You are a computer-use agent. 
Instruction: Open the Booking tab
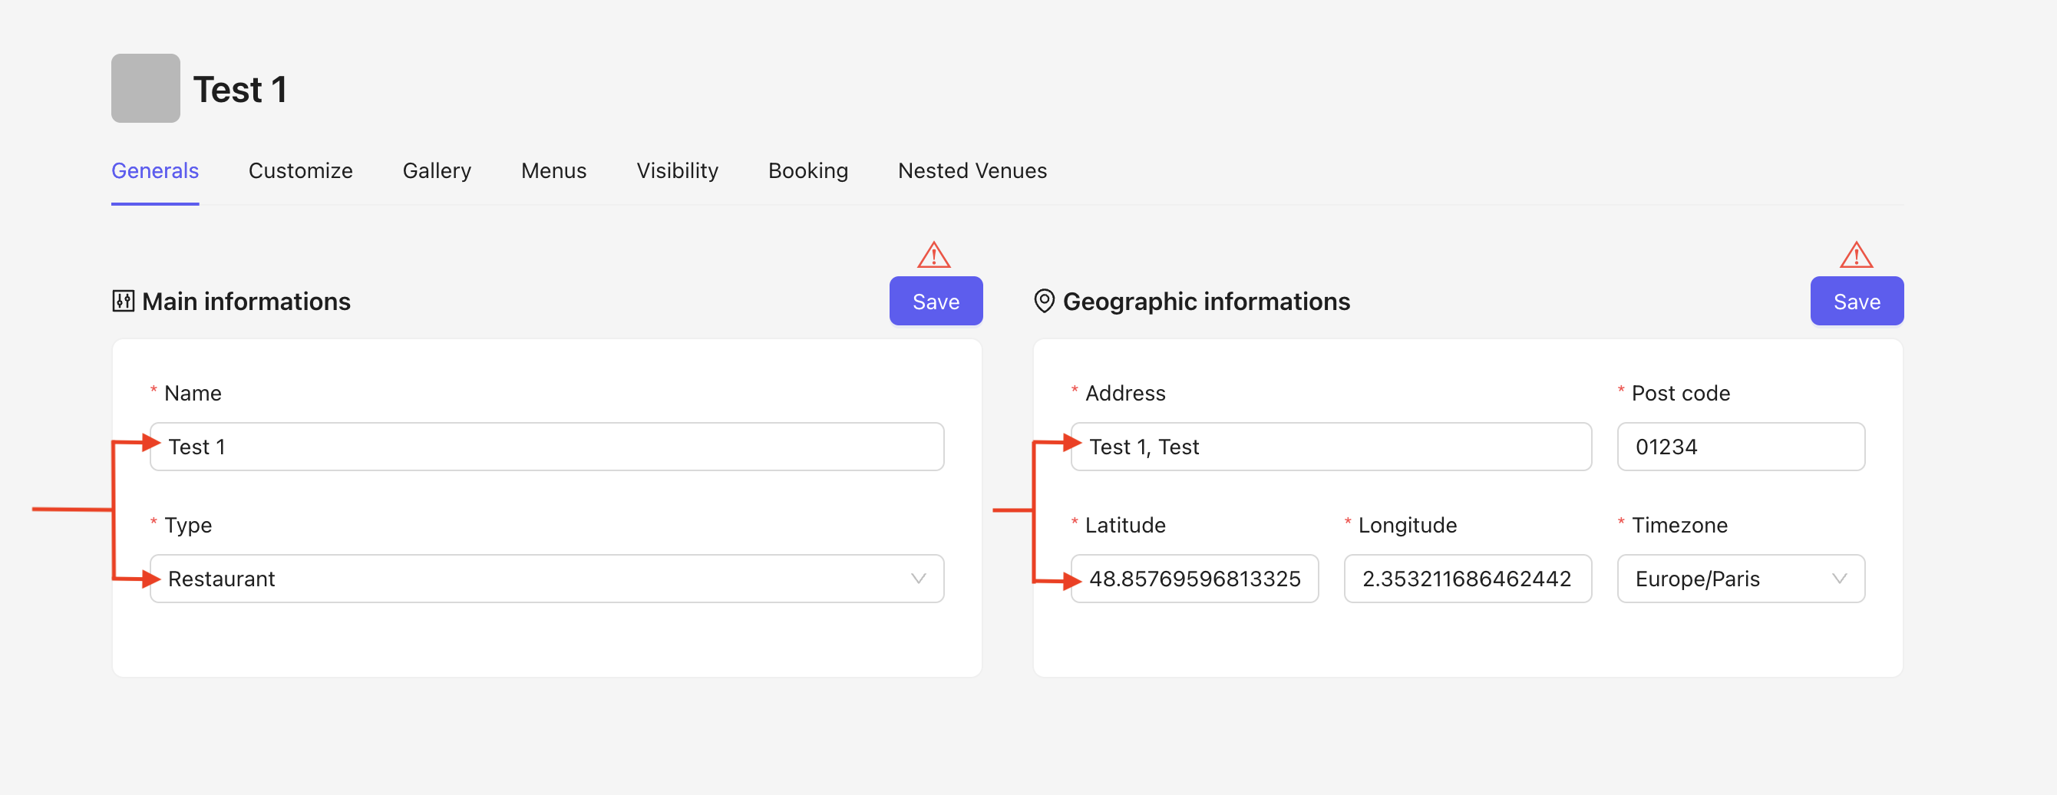pyautogui.click(x=807, y=171)
